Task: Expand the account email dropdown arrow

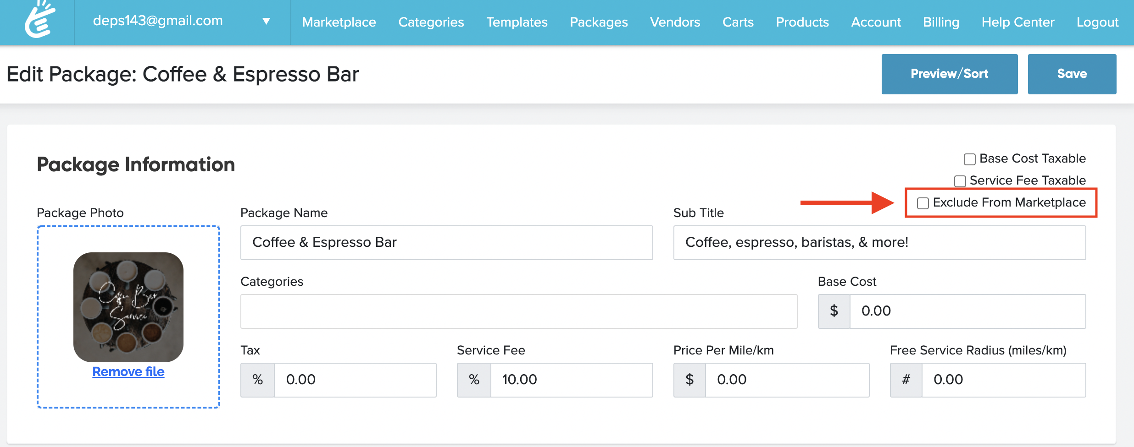Action: (x=266, y=22)
